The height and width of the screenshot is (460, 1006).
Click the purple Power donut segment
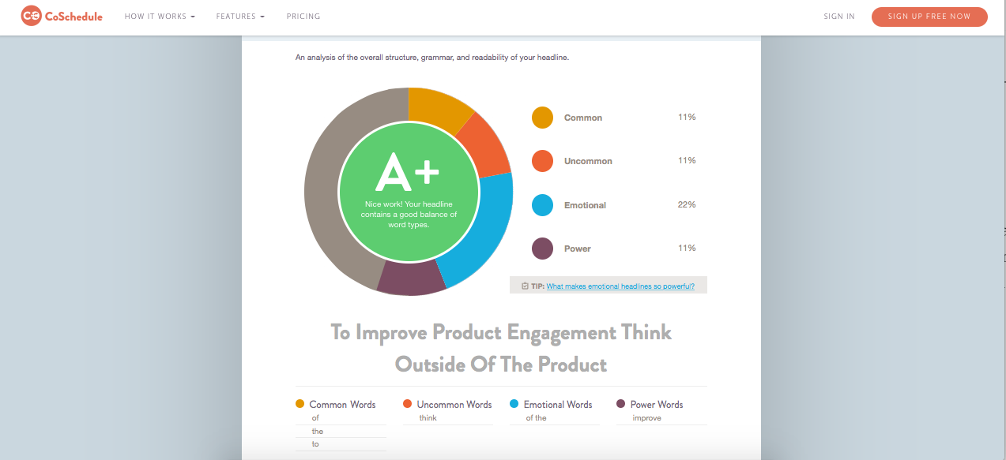tap(413, 279)
